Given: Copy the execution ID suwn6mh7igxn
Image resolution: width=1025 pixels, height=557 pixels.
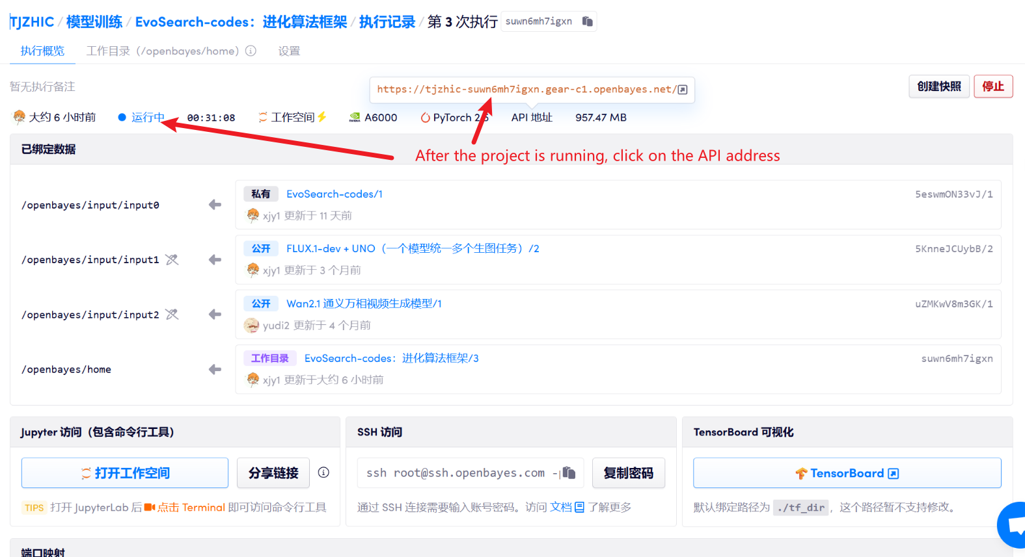Looking at the screenshot, I should (587, 21).
